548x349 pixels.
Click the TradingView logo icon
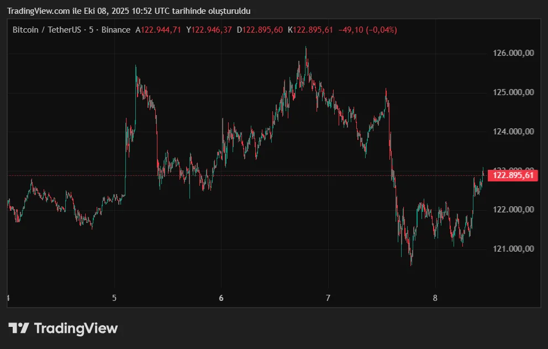click(18, 328)
